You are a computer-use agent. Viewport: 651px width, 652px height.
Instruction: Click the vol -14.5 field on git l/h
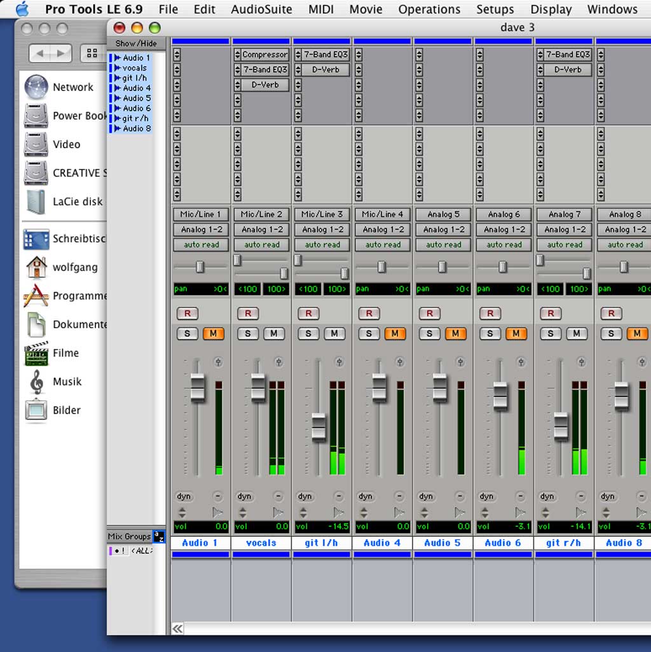coord(322,527)
